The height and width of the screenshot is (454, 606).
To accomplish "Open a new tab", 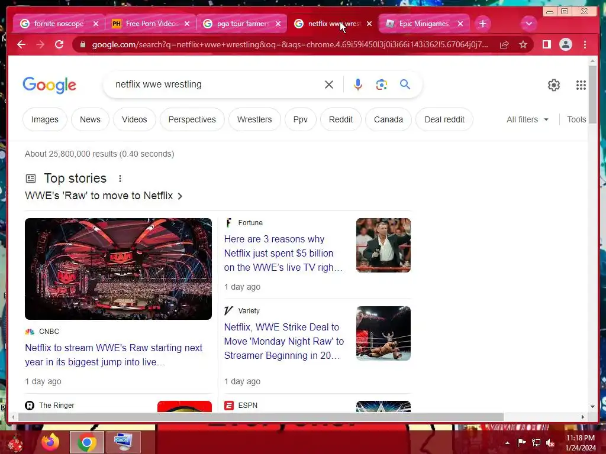I will pos(482,24).
